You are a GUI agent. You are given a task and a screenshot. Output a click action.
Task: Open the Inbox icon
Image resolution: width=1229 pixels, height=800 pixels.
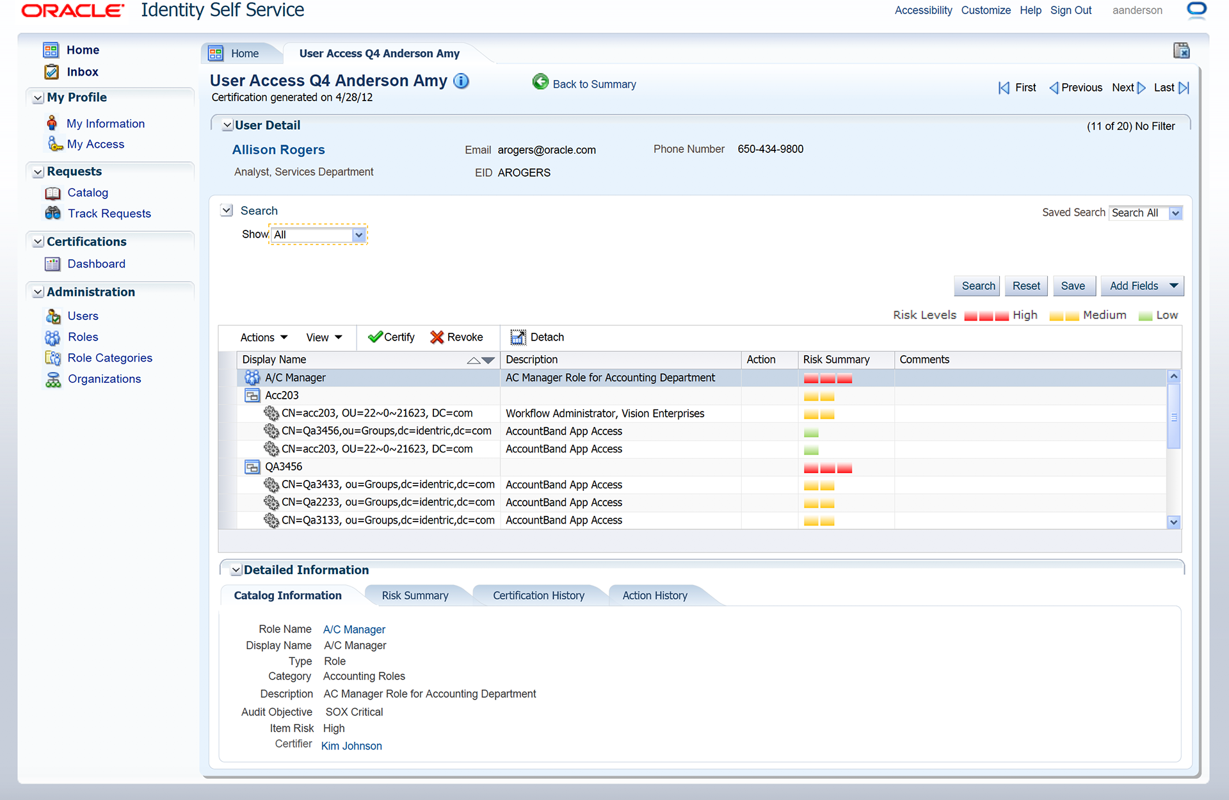point(51,72)
